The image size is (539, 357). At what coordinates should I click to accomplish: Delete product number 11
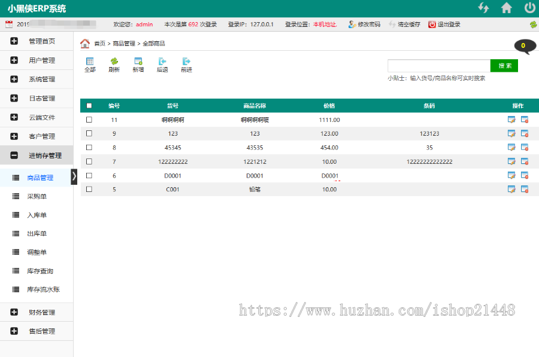[525, 120]
